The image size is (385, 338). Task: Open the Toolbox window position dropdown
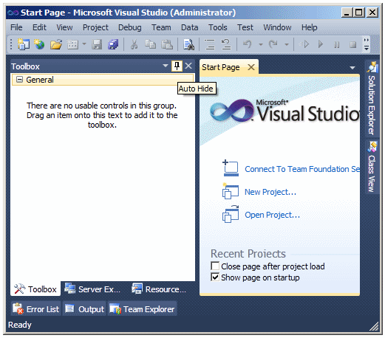[166, 66]
